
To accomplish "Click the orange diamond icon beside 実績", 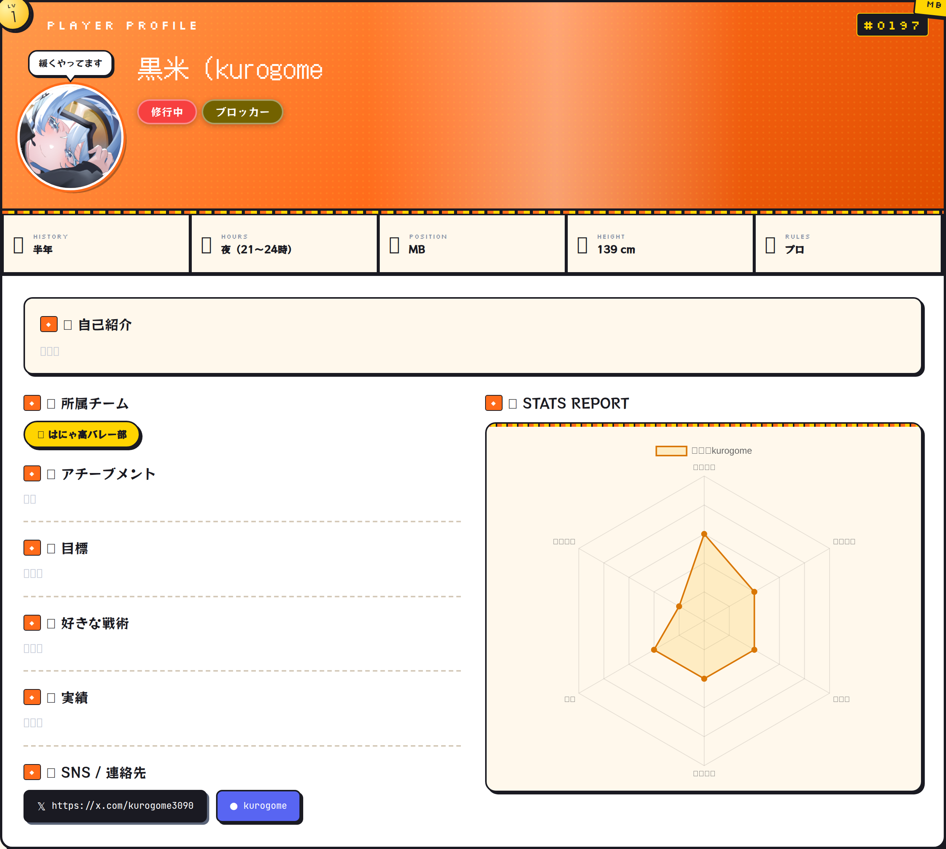I will [32, 697].
